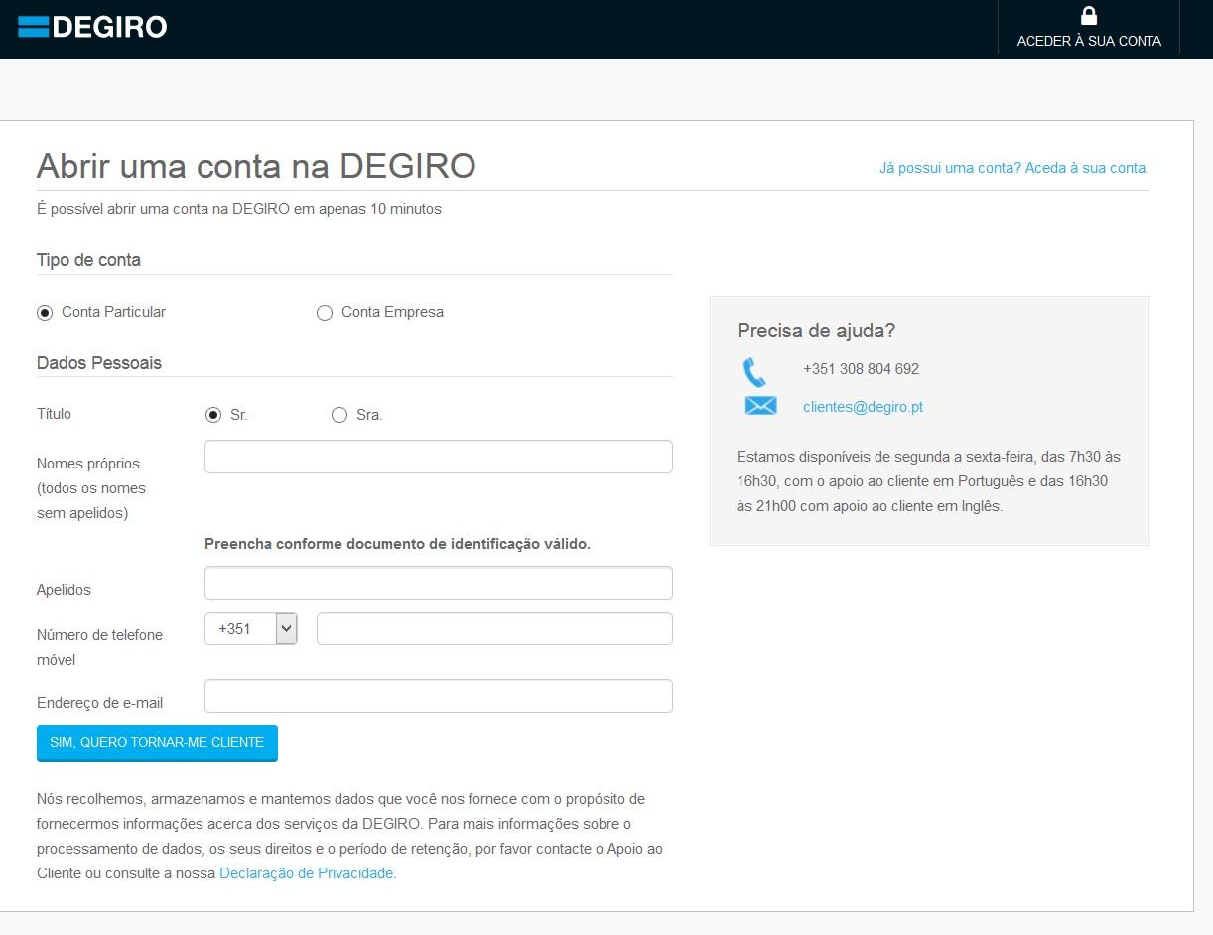Open the Declaração de Privacidade link

[306, 873]
